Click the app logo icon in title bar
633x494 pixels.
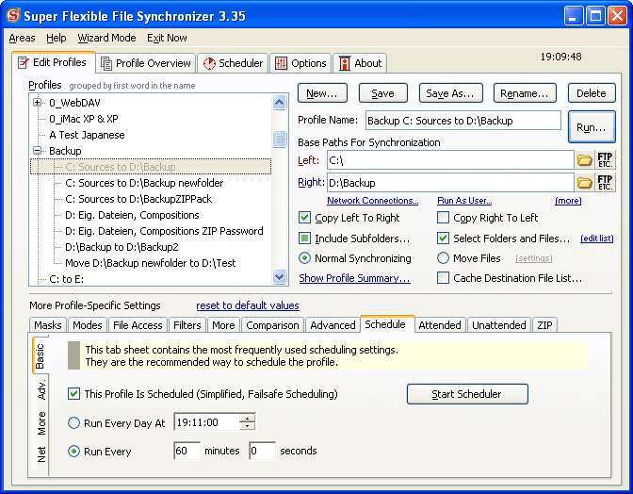pyautogui.click(x=13, y=15)
